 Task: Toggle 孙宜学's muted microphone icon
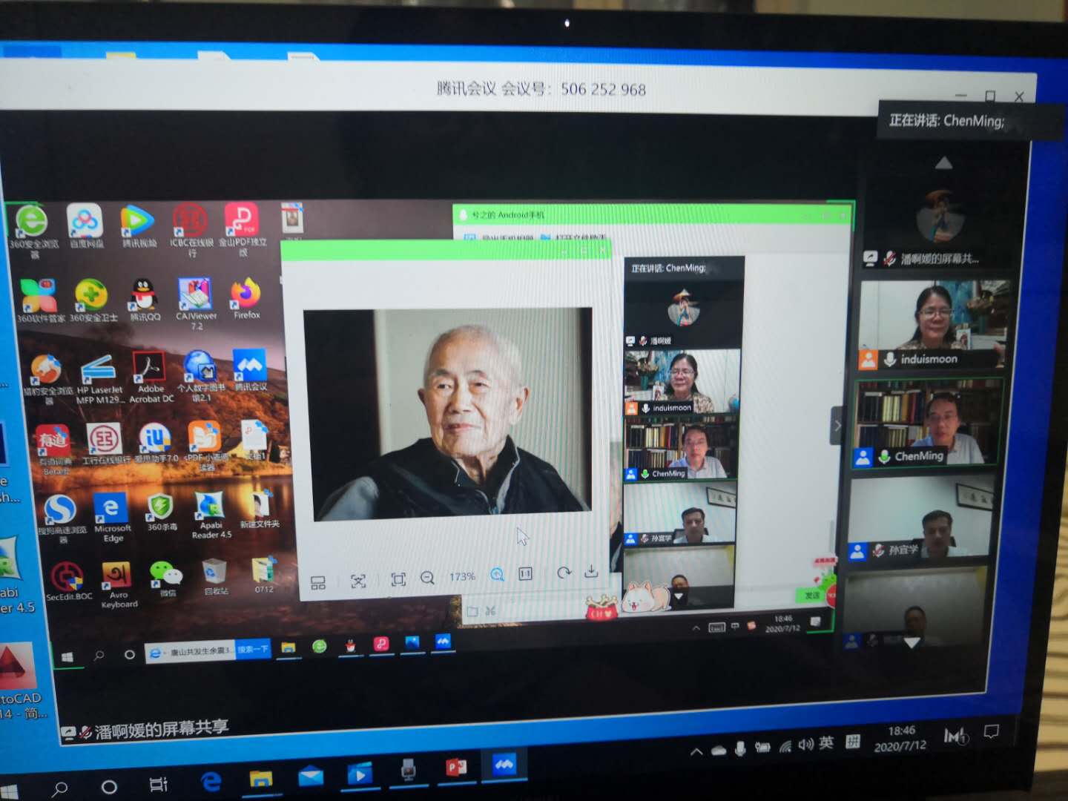(x=879, y=550)
